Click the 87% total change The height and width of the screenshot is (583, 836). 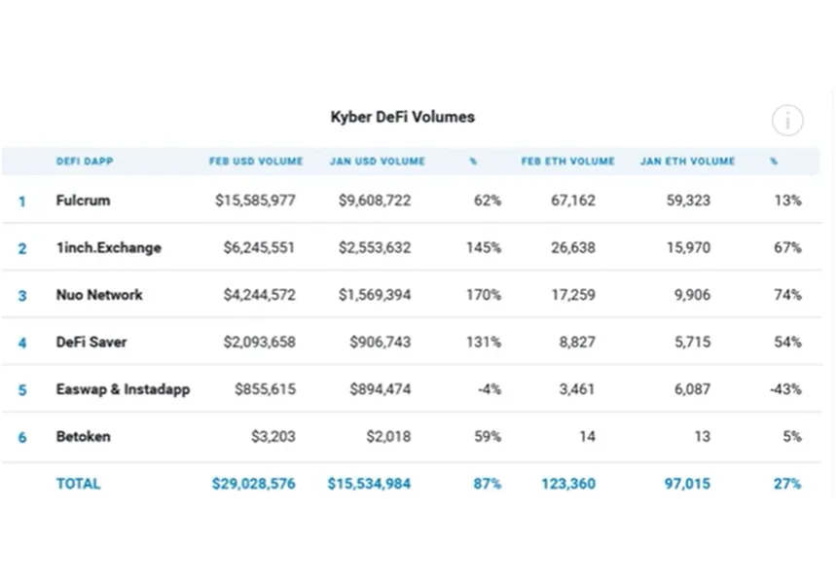(488, 484)
